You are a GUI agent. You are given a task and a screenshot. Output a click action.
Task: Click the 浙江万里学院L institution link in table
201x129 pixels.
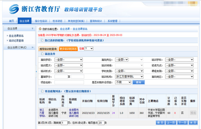[42, 113]
